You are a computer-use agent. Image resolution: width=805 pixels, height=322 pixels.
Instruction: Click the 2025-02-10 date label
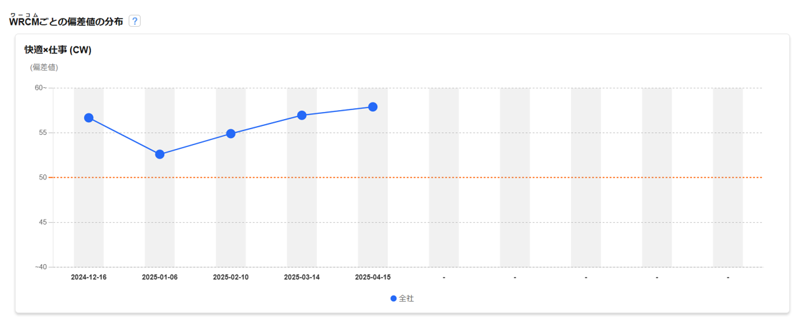231,277
